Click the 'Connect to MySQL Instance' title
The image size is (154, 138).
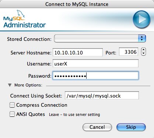77,4
